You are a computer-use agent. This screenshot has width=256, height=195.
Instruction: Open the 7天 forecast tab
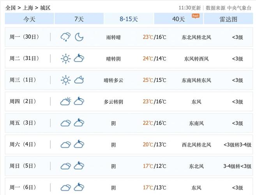click(x=79, y=19)
